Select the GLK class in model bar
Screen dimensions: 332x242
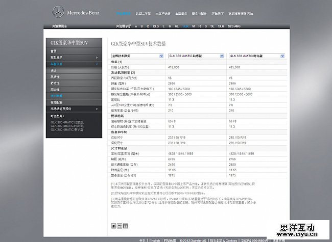(x=185, y=25)
